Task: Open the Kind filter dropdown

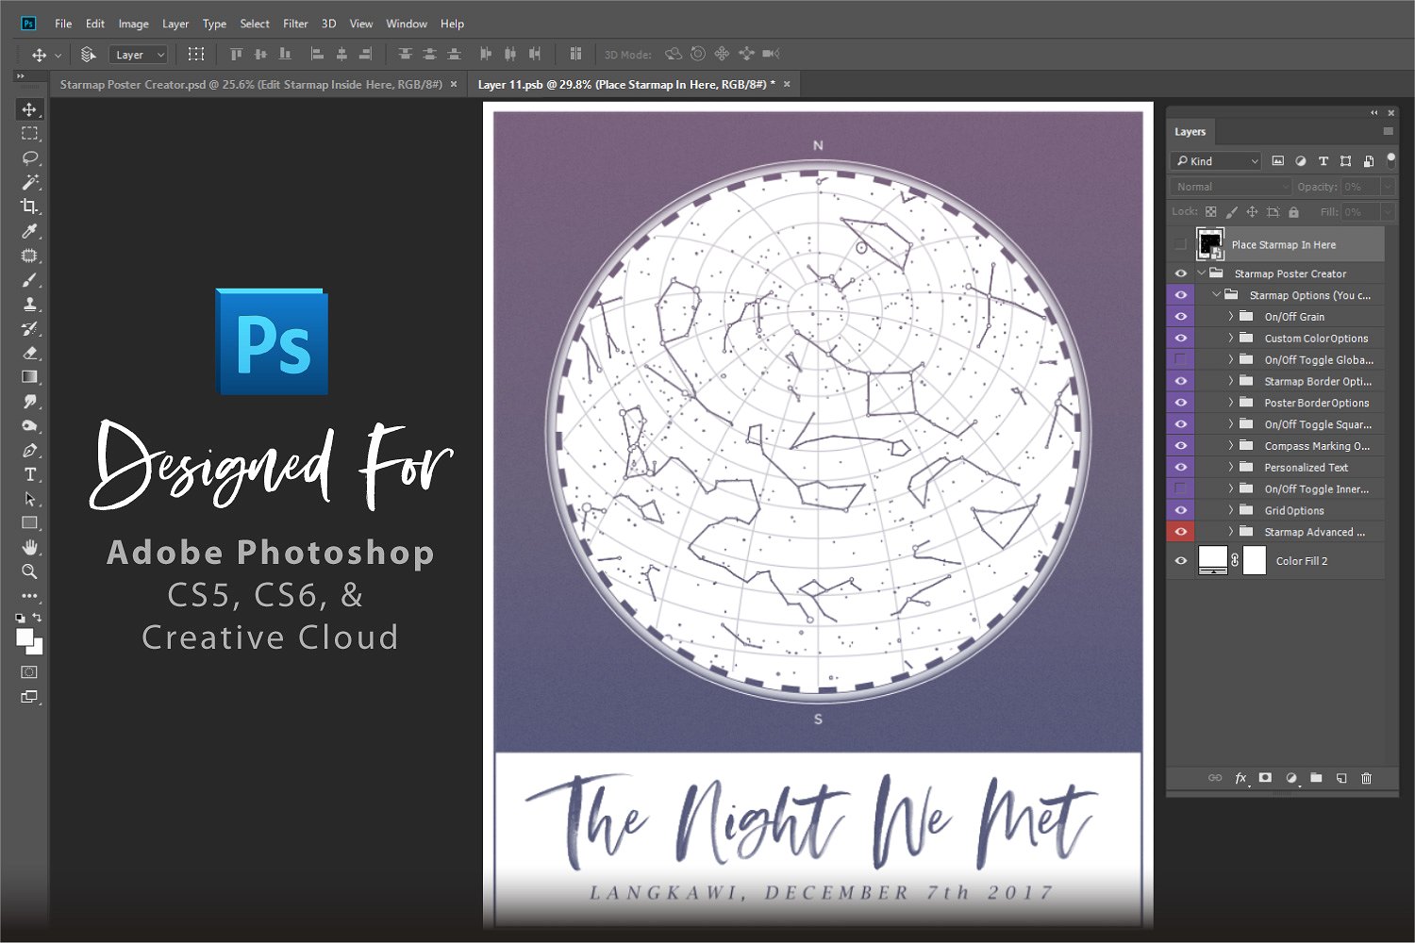Action: click(x=1216, y=161)
